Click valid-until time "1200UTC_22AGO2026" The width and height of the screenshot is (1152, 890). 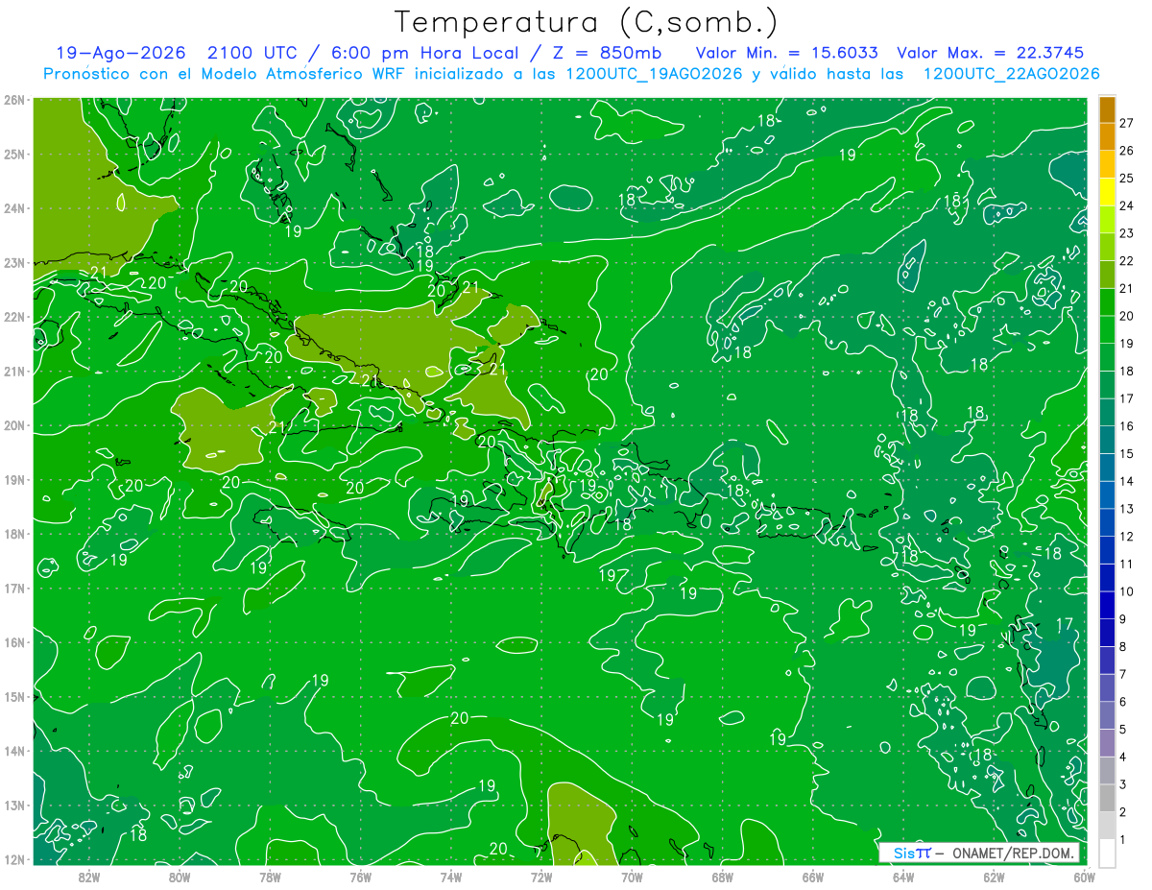click(1011, 74)
